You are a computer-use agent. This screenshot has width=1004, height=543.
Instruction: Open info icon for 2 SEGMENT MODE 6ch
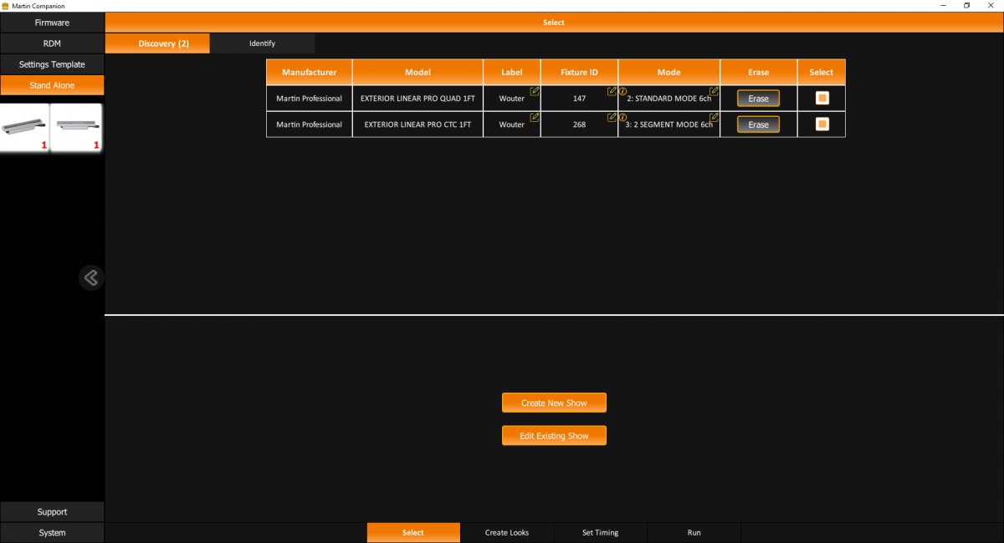(x=622, y=117)
